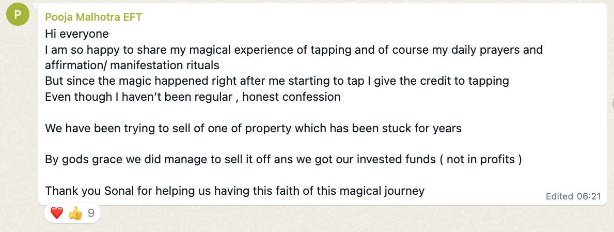Image resolution: width=614 pixels, height=232 pixels.
Task: Click the "affirmation/ manifestation rituals" line
Action: tap(132, 66)
